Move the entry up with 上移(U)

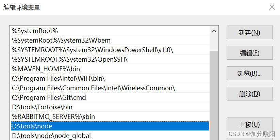tap(249, 124)
